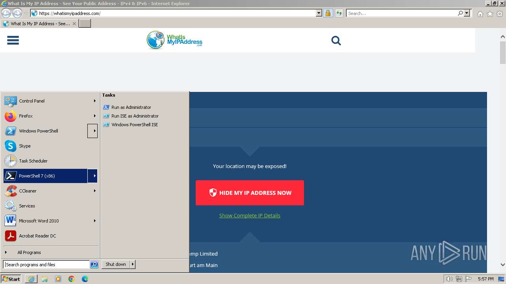506x284 pixels.
Task: Go back with the browser Back button
Action: (x=6, y=13)
